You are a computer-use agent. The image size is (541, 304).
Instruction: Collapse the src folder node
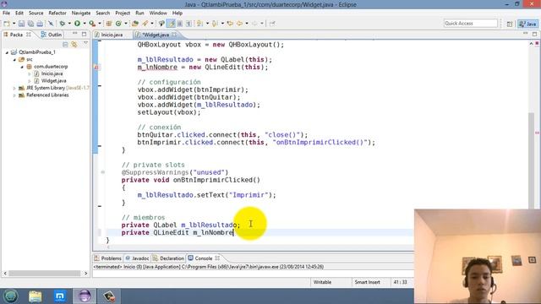pyautogui.click(x=14, y=60)
